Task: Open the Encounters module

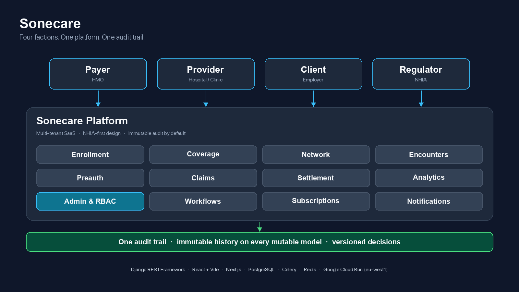Action: 429,154
